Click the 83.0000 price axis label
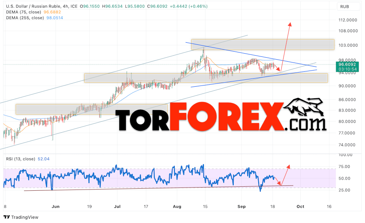365x223 pixels. (x=347, y=110)
